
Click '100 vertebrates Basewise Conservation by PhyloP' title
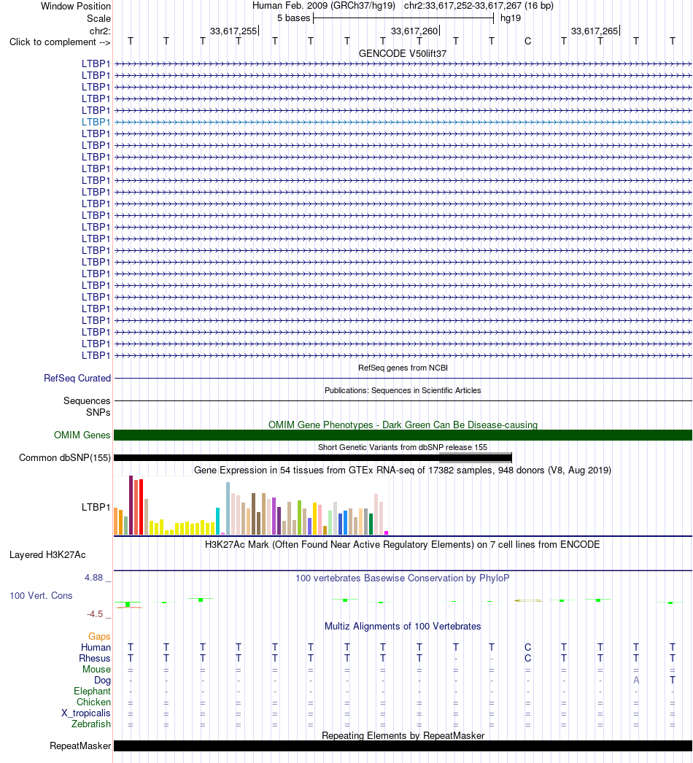(x=403, y=578)
